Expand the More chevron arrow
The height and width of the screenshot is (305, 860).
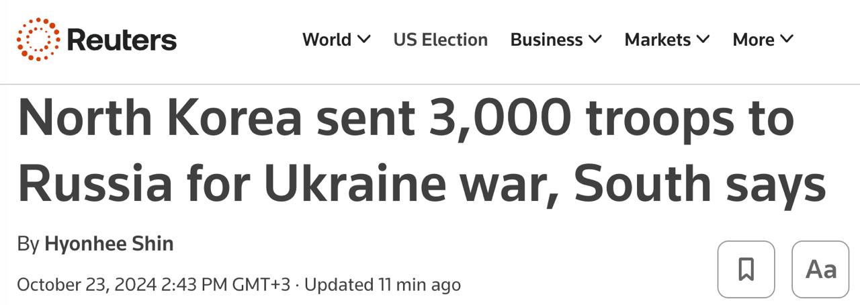(x=787, y=40)
